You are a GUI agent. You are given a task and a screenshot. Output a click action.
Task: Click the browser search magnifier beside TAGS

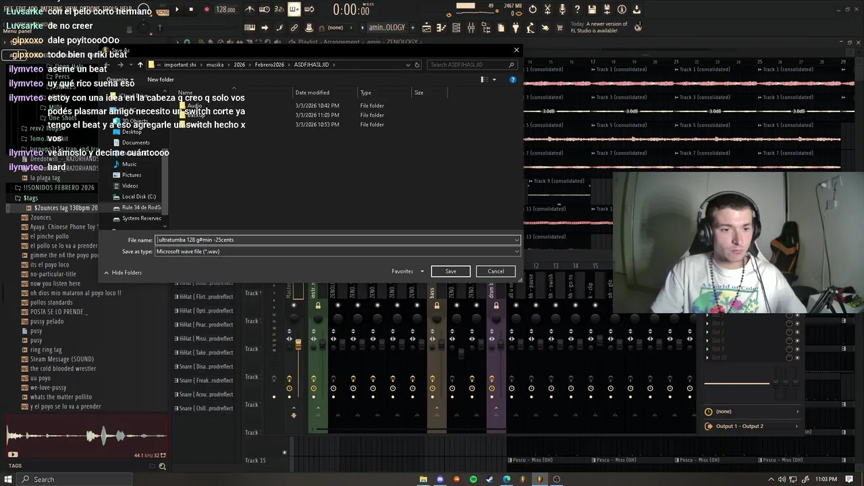click(162, 466)
